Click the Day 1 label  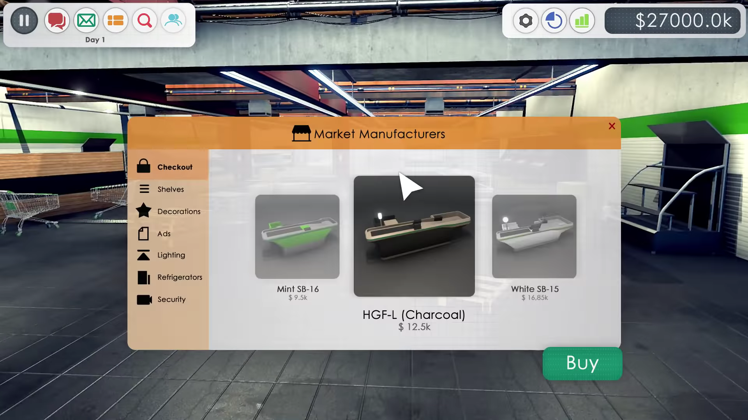(95, 40)
